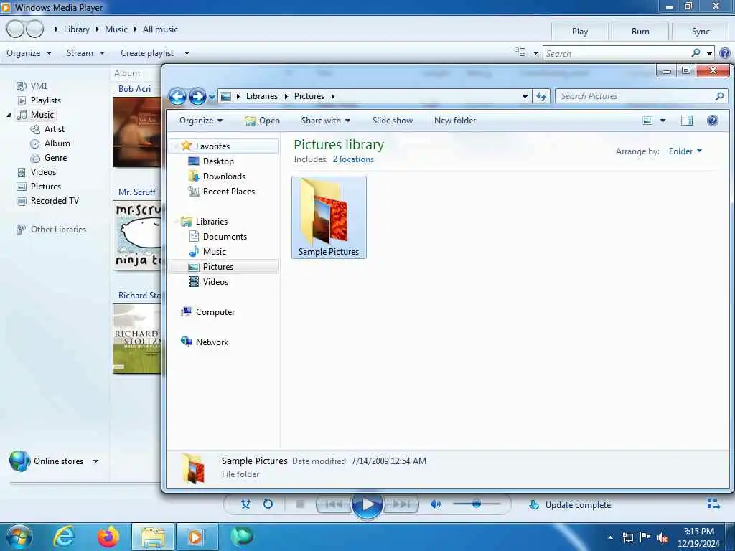735x551 pixels.
Task: Select the Sample Pictures folder
Action: 329,217
